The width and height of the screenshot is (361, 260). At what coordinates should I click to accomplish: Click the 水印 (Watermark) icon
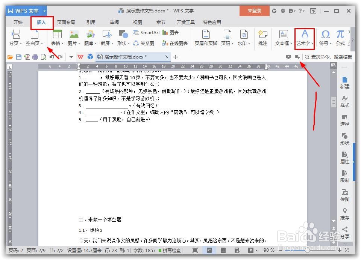tap(243, 39)
